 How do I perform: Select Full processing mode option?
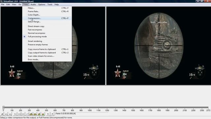[x=47, y=37]
